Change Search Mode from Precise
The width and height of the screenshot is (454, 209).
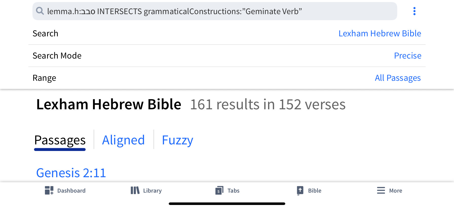pos(408,56)
